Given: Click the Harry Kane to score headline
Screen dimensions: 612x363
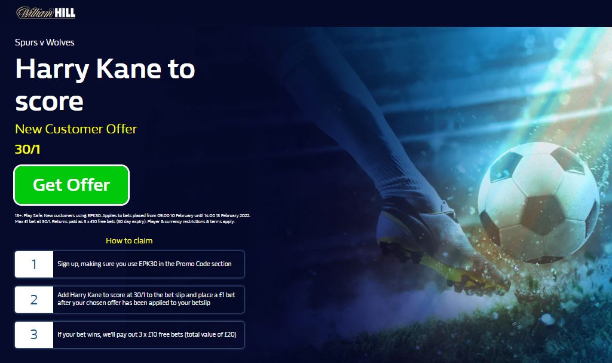Looking at the screenshot, I should [105, 85].
